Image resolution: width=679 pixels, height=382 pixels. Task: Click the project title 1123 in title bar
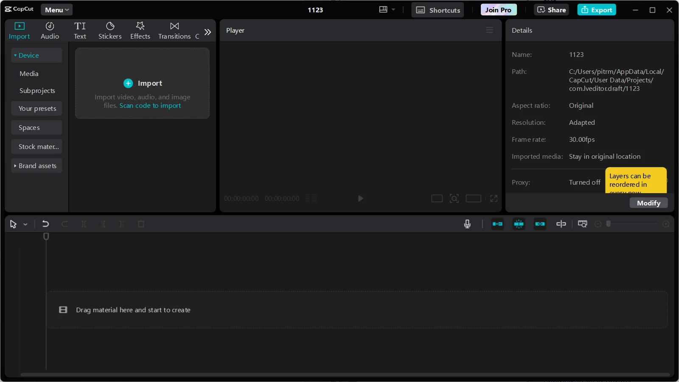[315, 10]
